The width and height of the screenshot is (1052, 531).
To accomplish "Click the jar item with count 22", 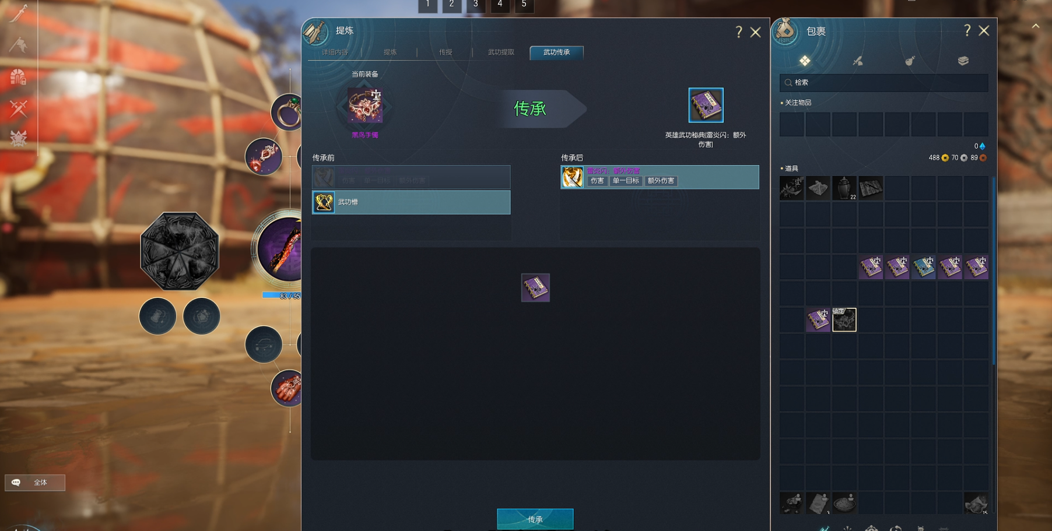I will [x=844, y=188].
